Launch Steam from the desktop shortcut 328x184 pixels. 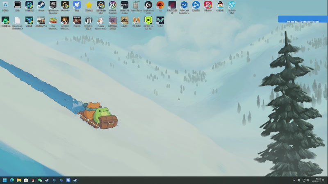coord(41,6)
